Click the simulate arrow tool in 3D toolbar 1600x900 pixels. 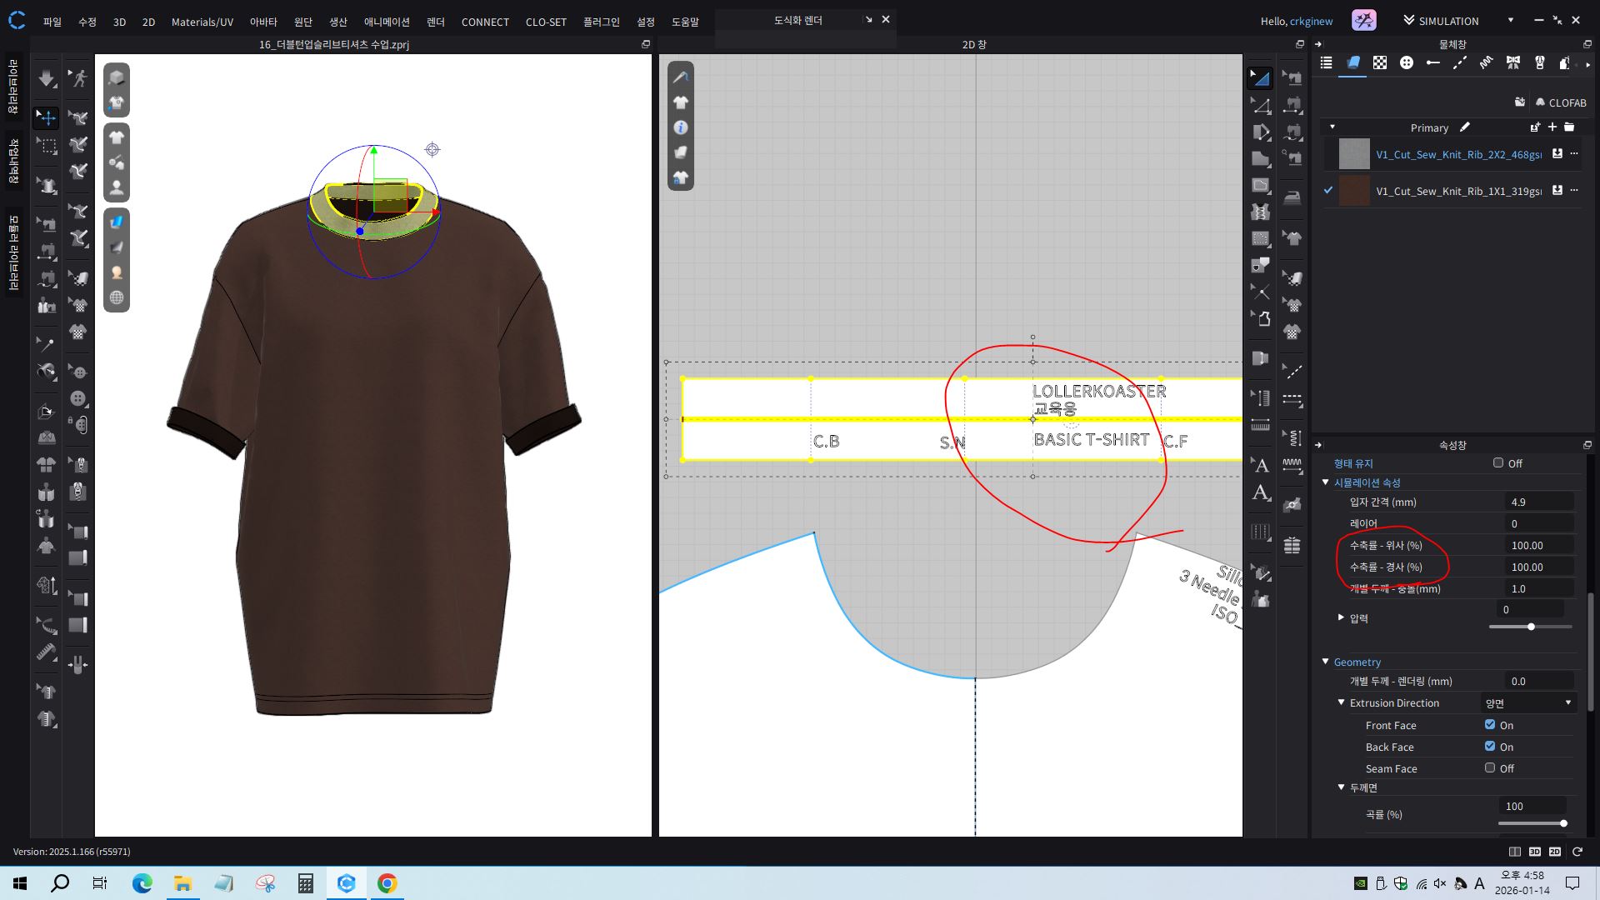click(47, 78)
